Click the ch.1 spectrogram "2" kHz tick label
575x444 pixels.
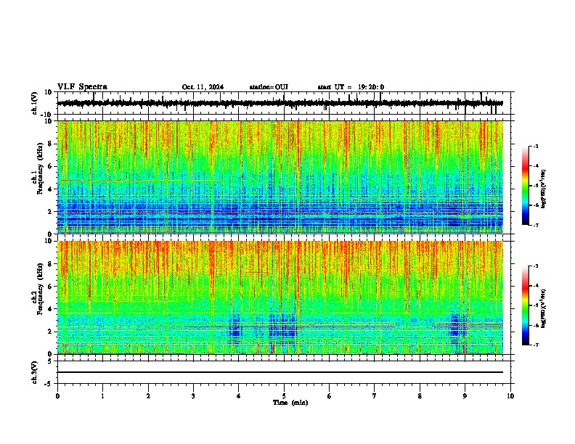50,212
